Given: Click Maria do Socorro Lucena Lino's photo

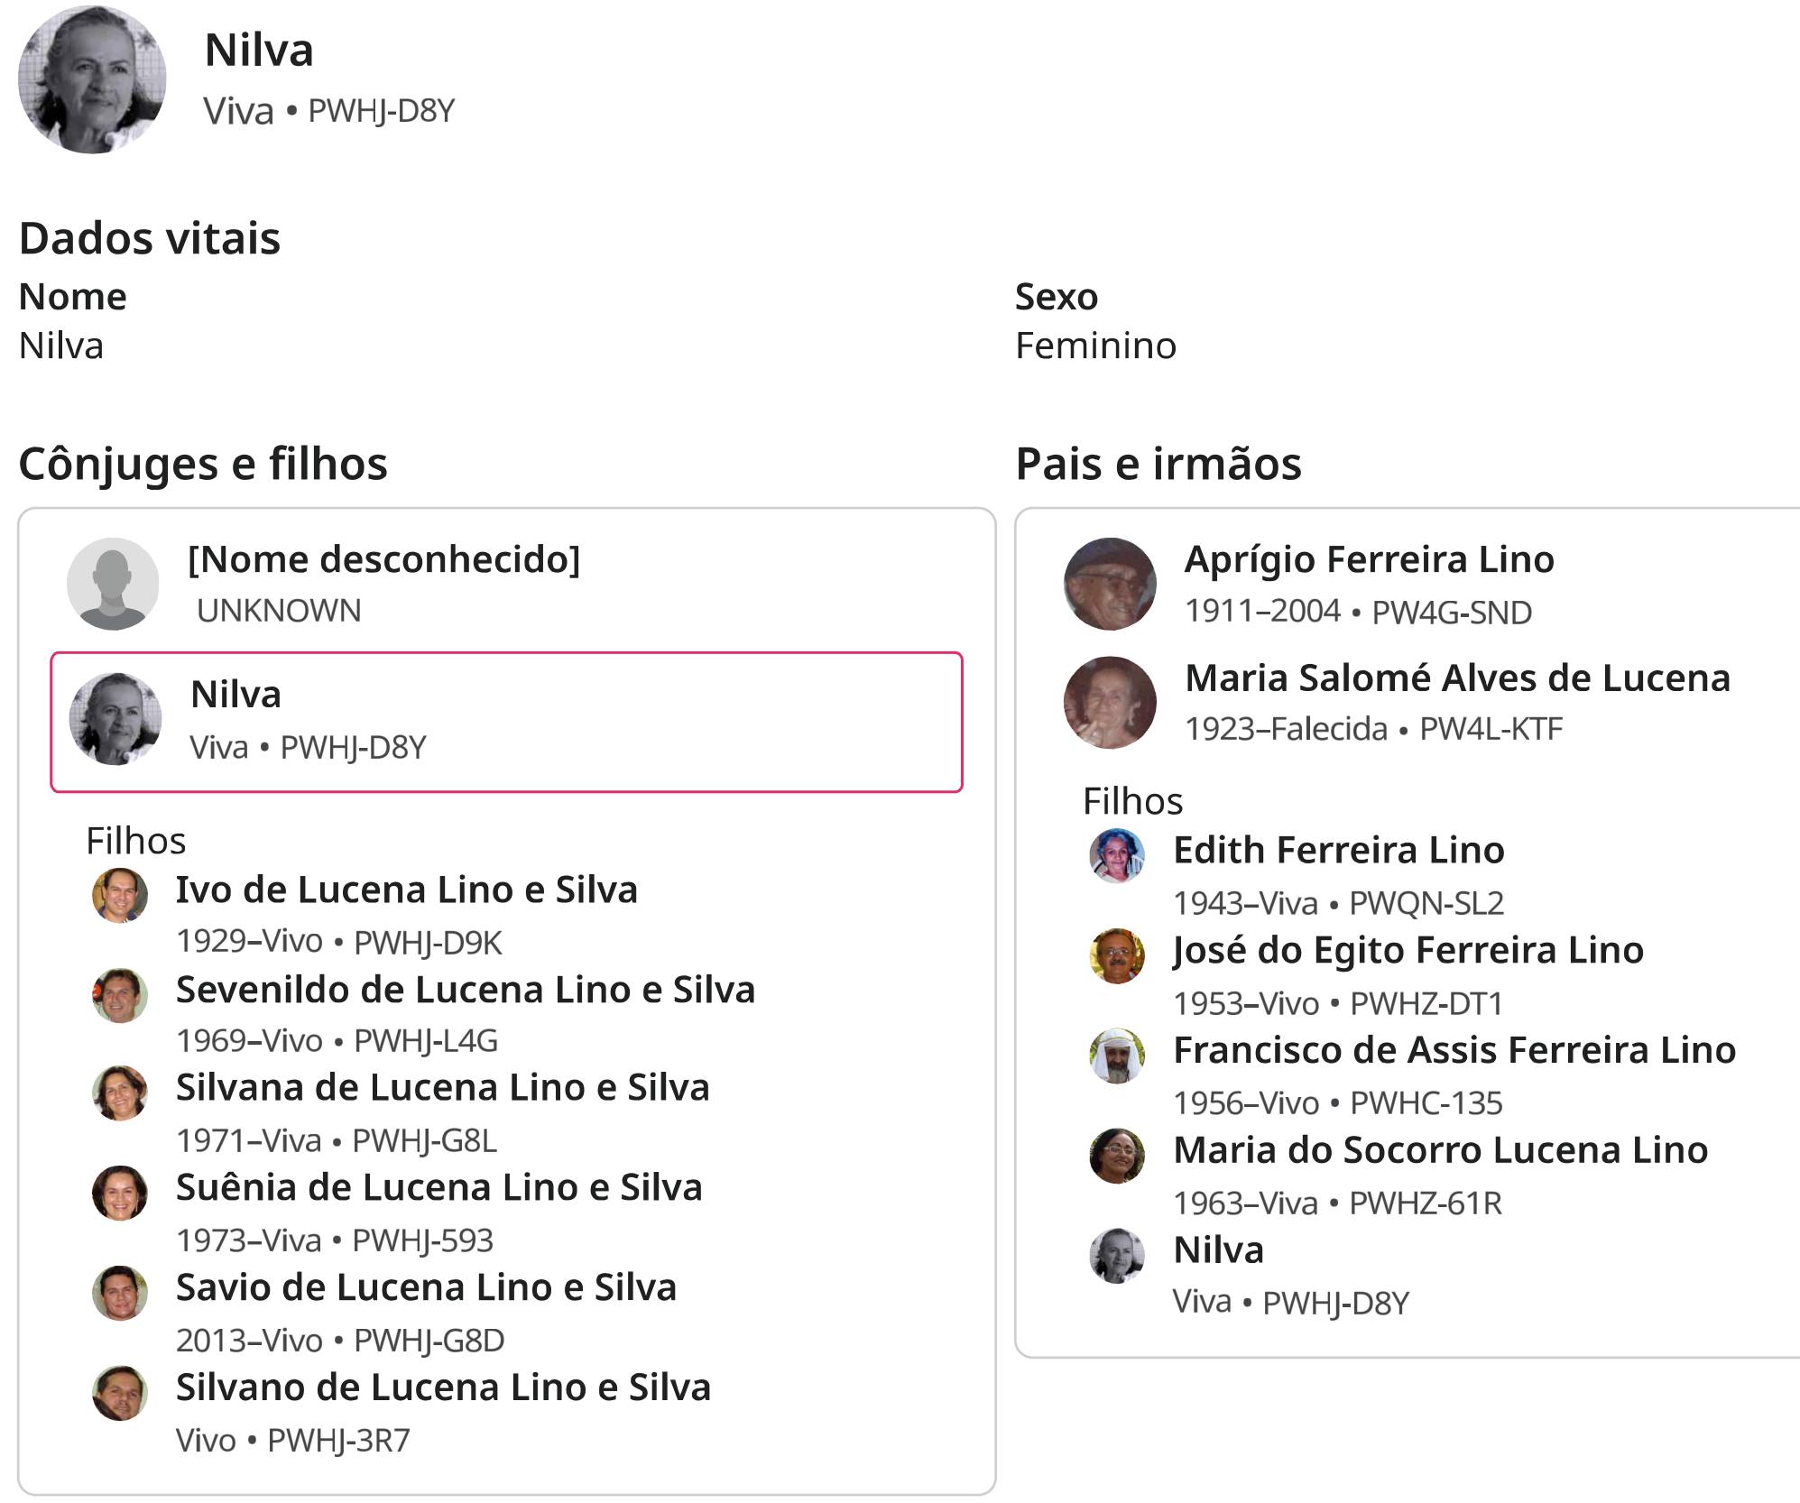Looking at the screenshot, I should [1117, 1156].
